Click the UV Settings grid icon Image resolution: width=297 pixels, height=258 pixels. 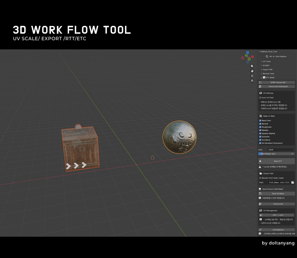pyautogui.click(x=261, y=93)
